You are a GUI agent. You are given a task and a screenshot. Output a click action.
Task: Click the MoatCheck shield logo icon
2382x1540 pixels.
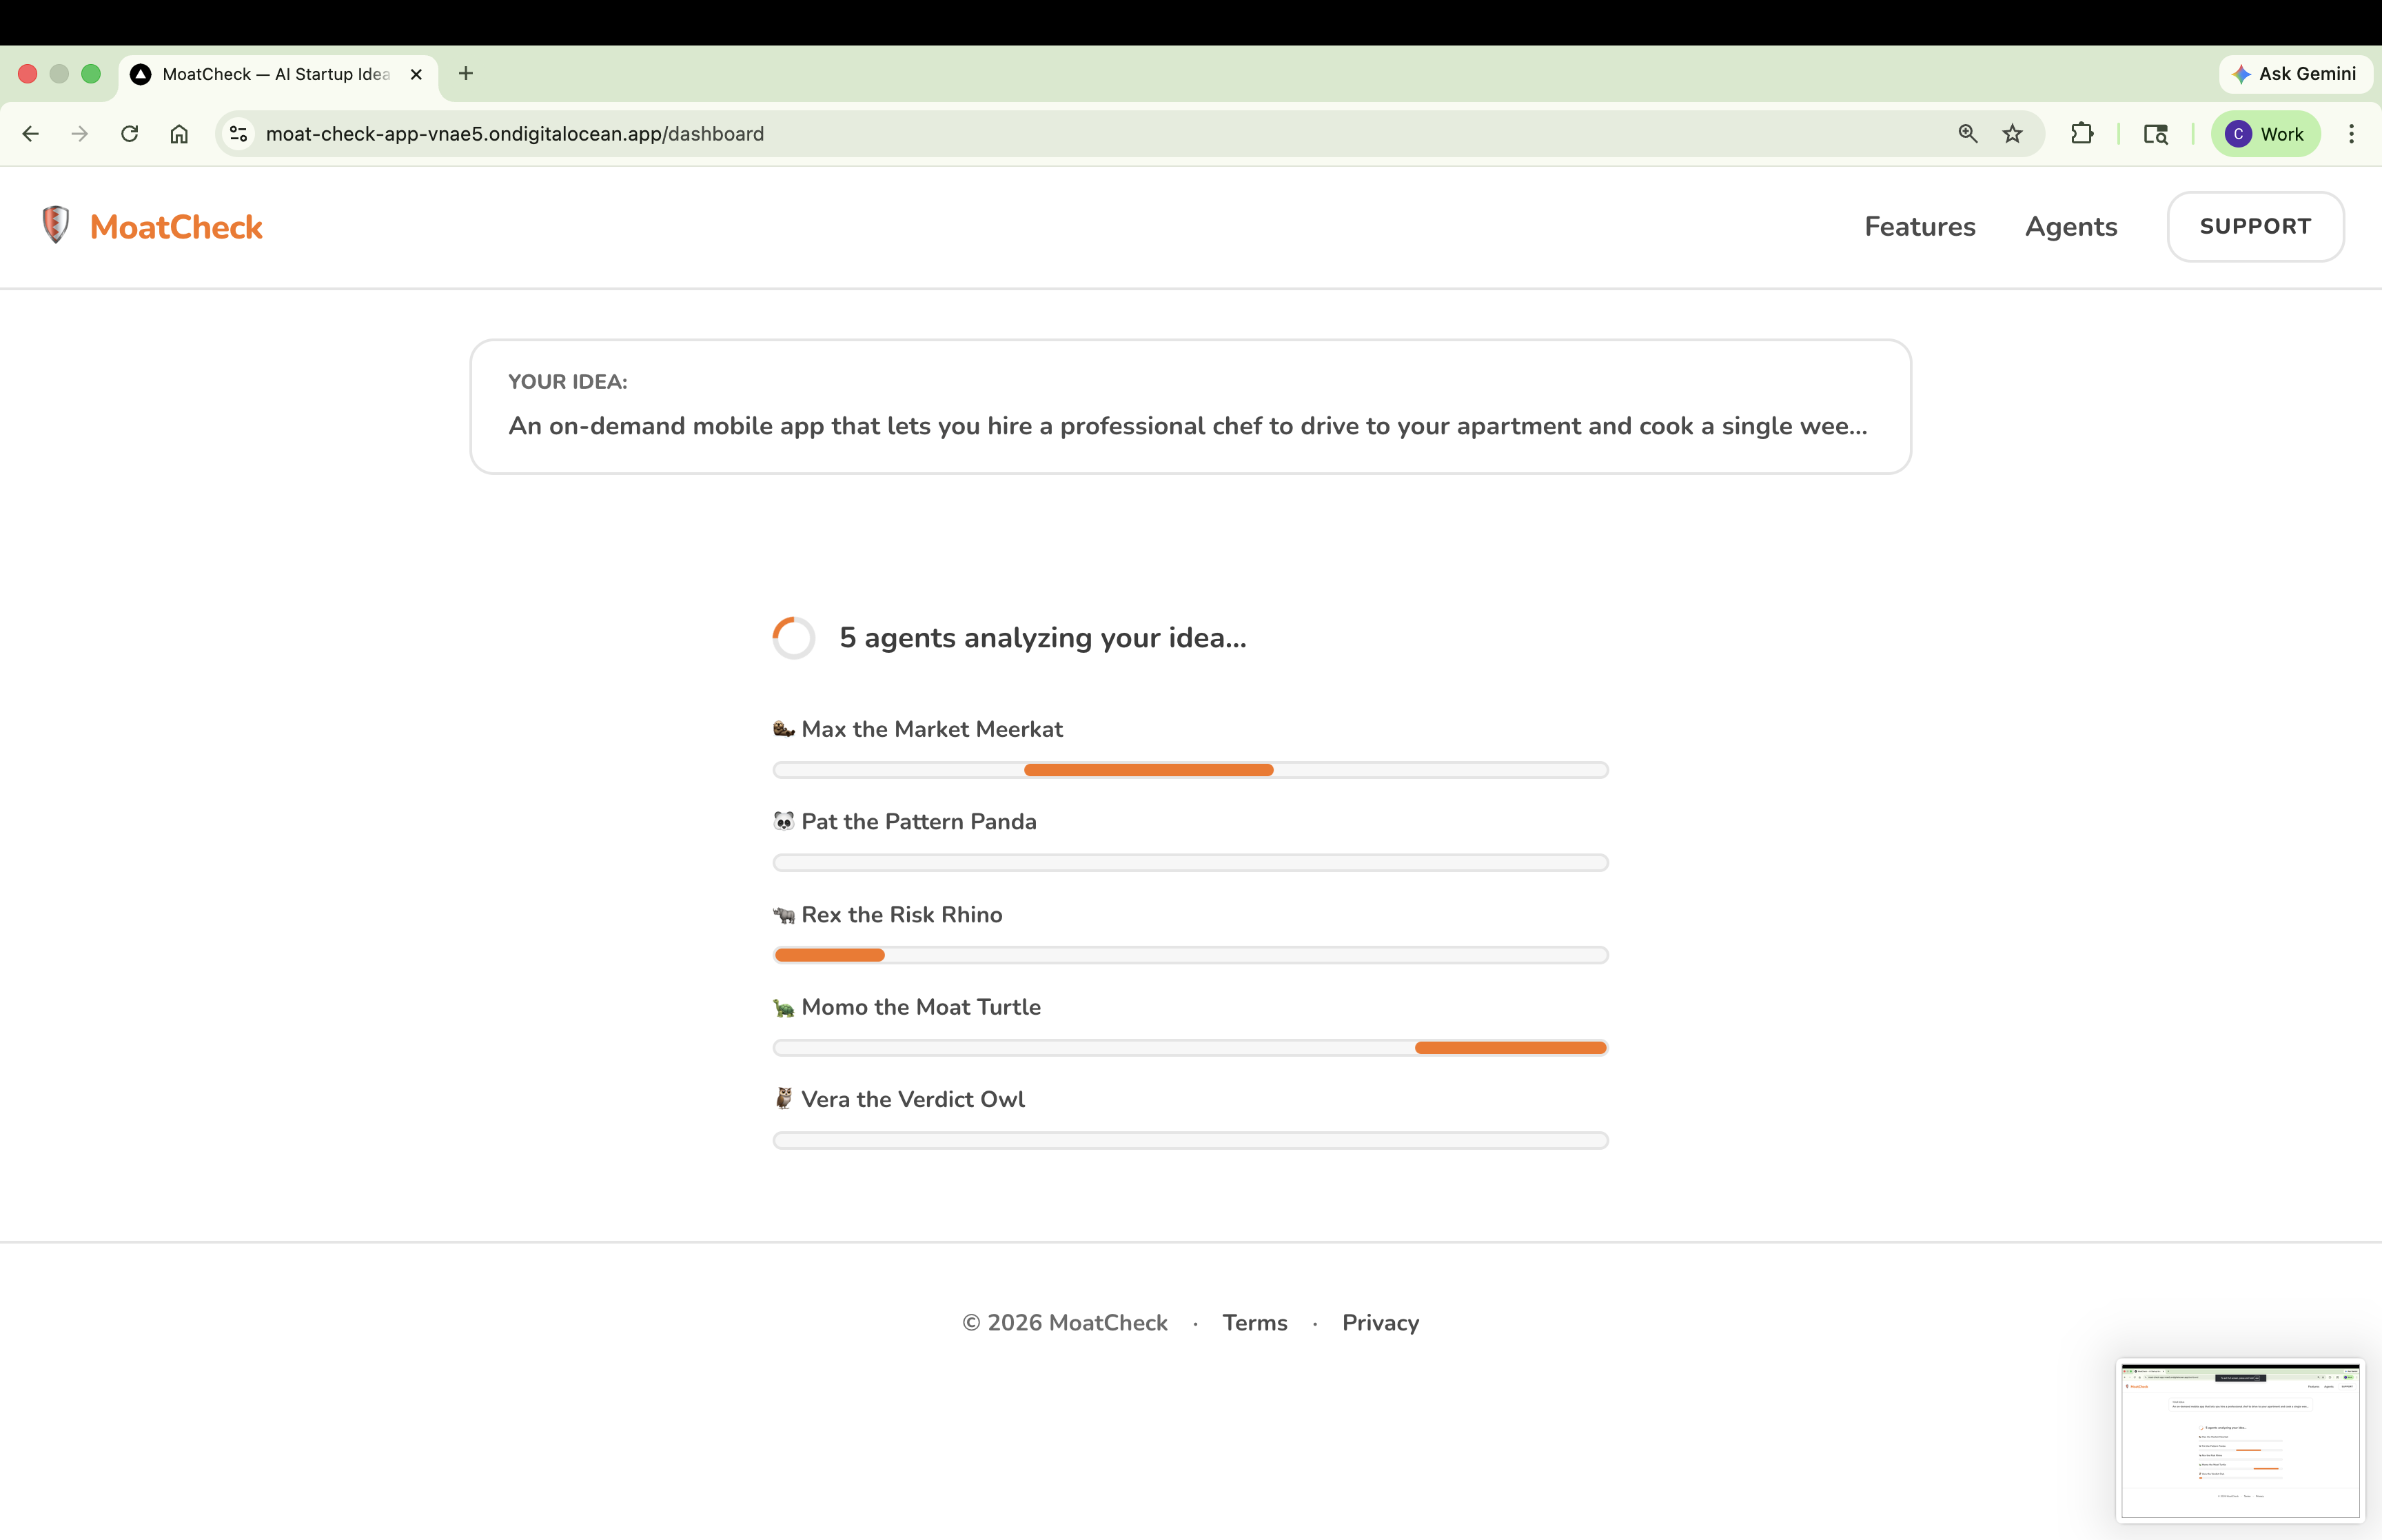(x=55, y=225)
